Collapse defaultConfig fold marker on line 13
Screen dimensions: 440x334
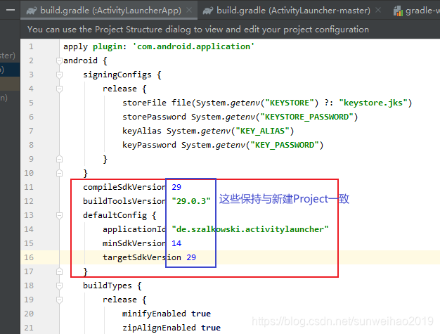click(x=59, y=215)
